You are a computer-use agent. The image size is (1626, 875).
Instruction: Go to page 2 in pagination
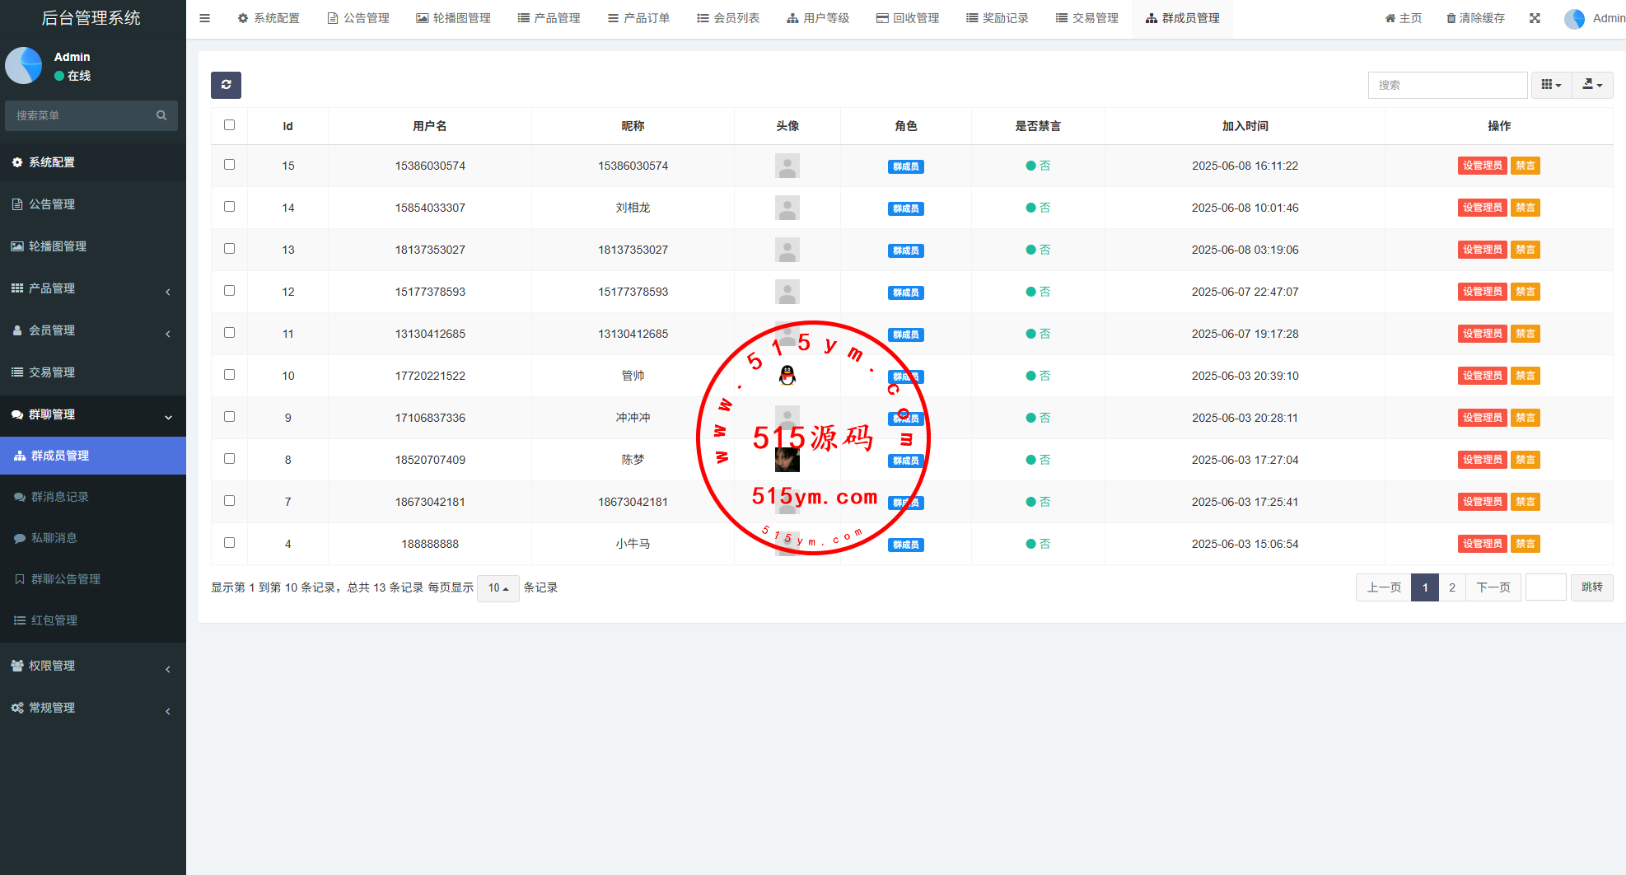[1451, 587]
